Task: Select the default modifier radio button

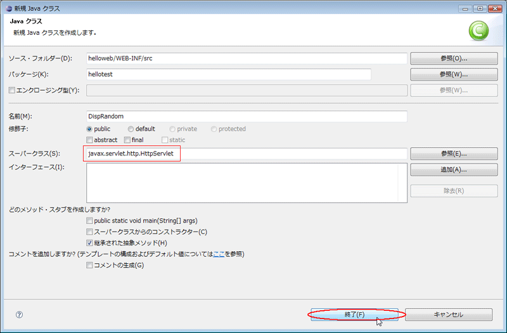Action: [x=131, y=129]
